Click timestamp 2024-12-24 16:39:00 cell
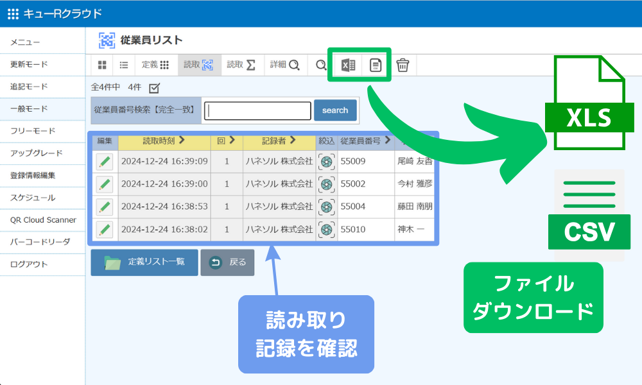Viewport: 642px width, 385px height. click(x=164, y=184)
